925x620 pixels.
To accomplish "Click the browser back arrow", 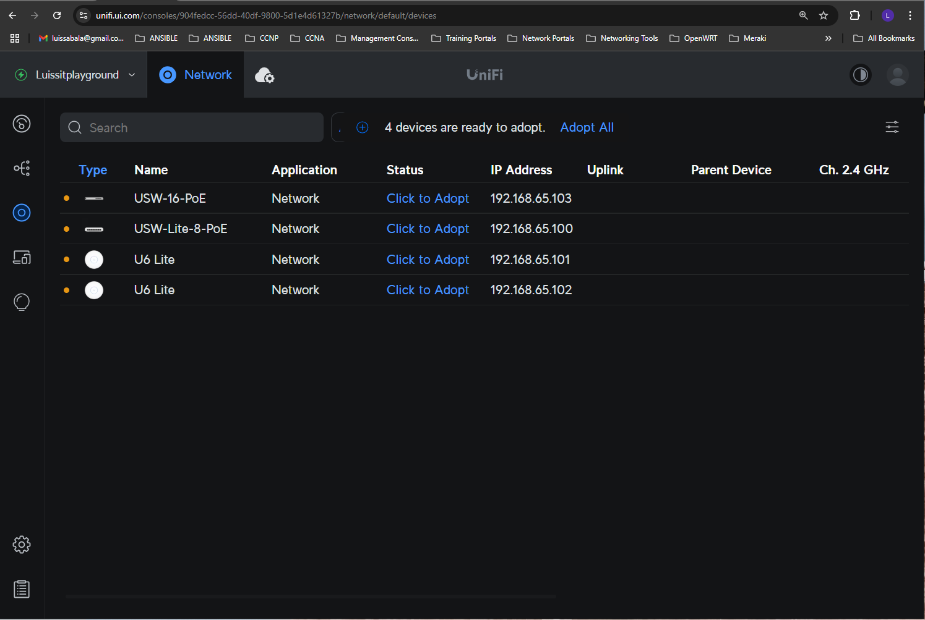I will tap(13, 15).
